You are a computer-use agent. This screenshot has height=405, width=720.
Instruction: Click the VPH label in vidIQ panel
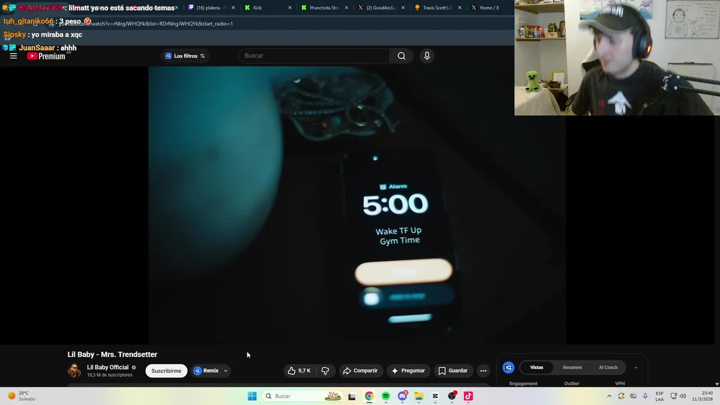point(620,384)
